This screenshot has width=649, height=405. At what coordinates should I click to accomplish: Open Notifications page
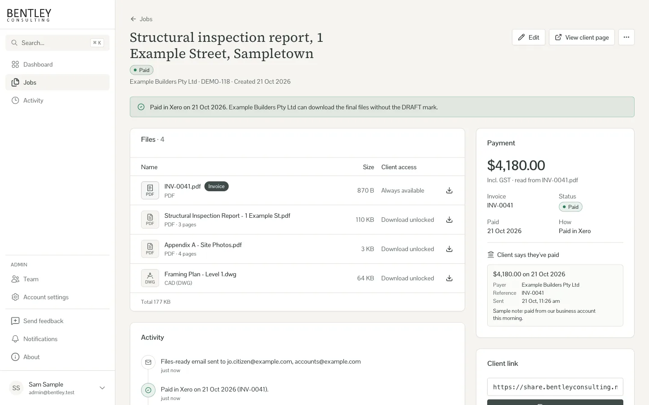(57, 339)
